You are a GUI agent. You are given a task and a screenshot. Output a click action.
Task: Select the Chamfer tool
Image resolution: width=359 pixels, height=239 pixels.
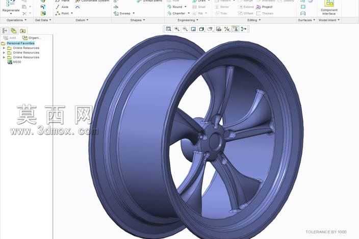(x=176, y=13)
